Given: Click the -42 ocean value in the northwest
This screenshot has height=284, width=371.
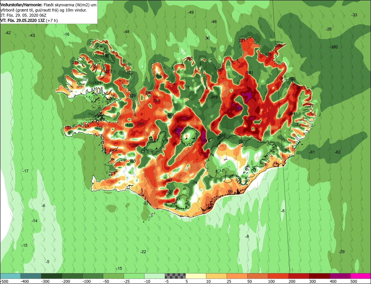Looking at the screenshot, I should 7,33.
